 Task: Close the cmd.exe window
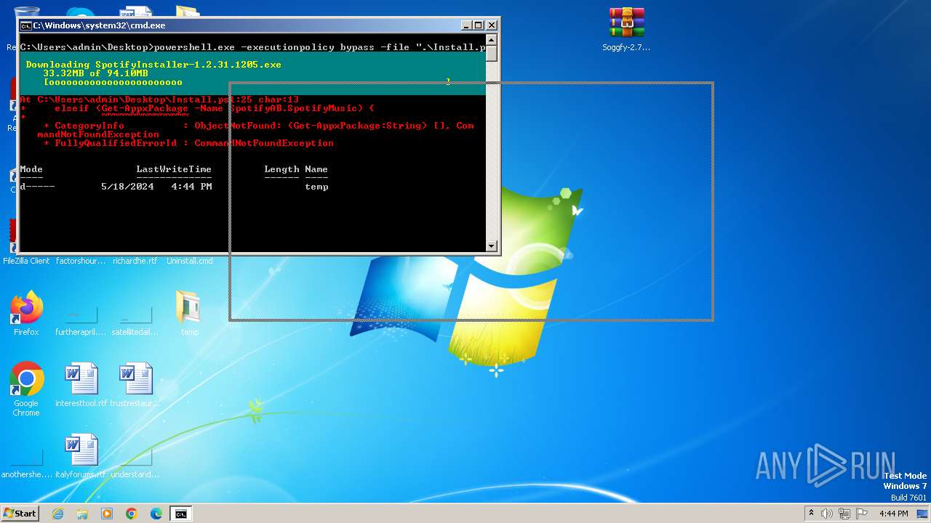pyautogui.click(x=492, y=25)
